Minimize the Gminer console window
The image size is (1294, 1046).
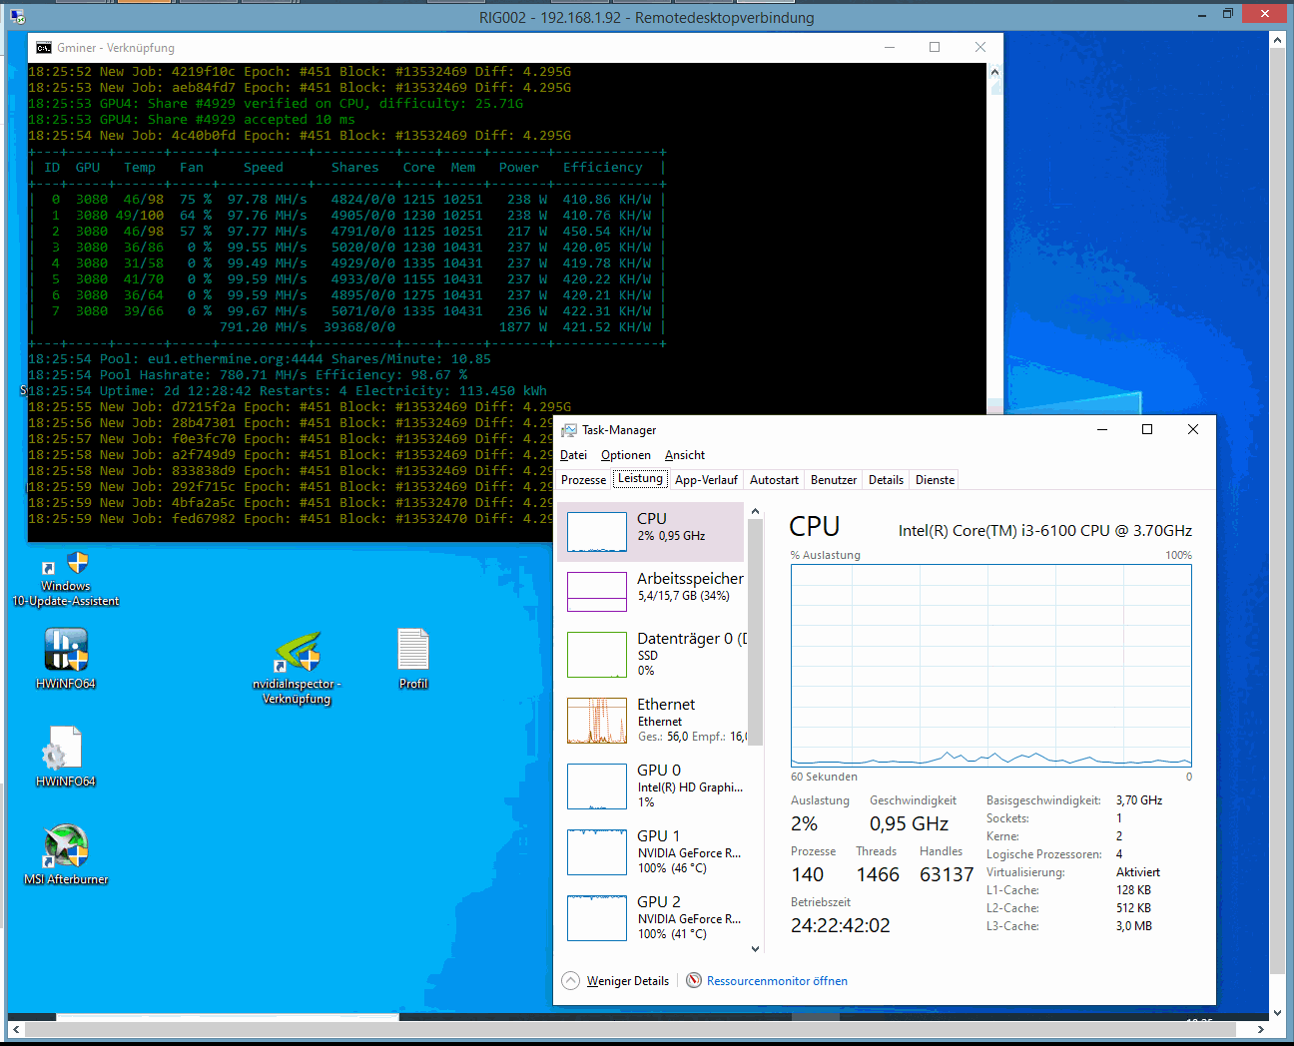click(889, 47)
